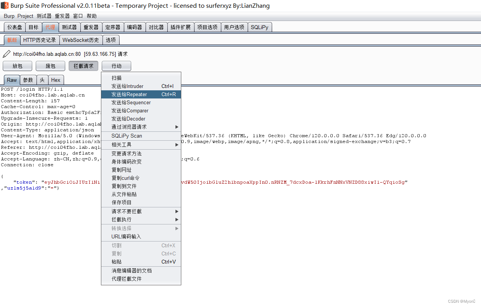
Task: Select 复制curl命令 in the menu
Action: (125, 178)
